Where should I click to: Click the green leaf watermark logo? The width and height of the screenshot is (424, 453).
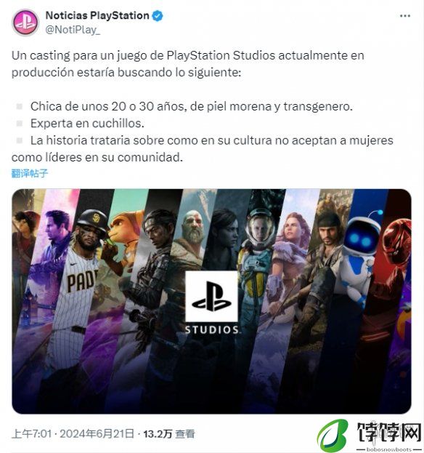(x=333, y=436)
